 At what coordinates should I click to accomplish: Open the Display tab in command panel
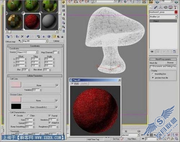click(x=170, y=8)
